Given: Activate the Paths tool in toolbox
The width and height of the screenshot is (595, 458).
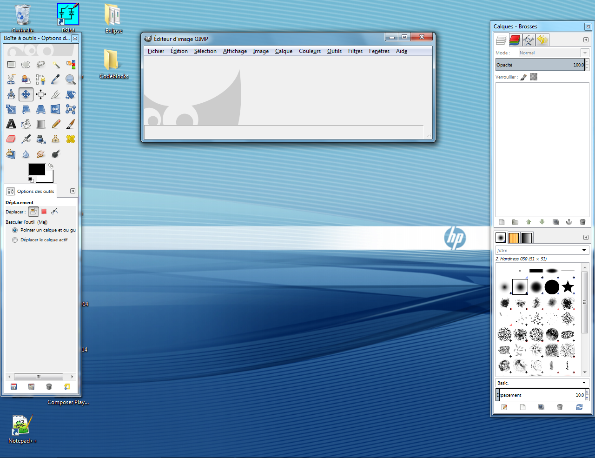Looking at the screenshot, I should point(41,80).
